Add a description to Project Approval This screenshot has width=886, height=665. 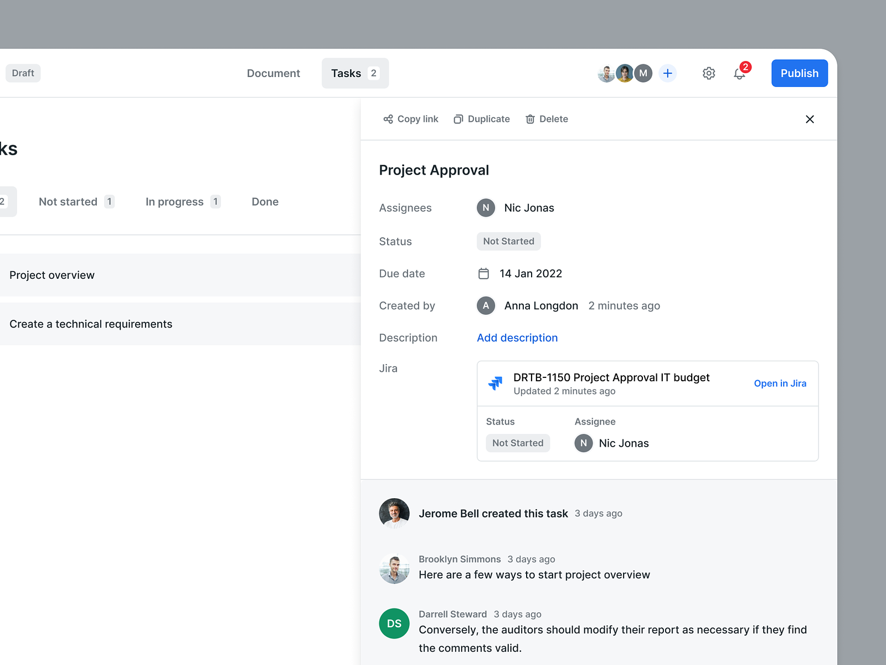click(517, 337)
